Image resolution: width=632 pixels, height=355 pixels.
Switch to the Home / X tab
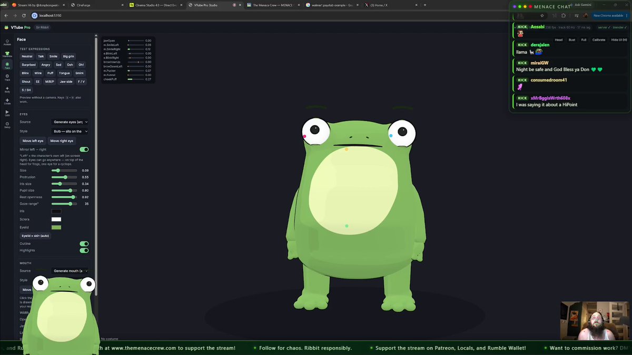[391, 5]
